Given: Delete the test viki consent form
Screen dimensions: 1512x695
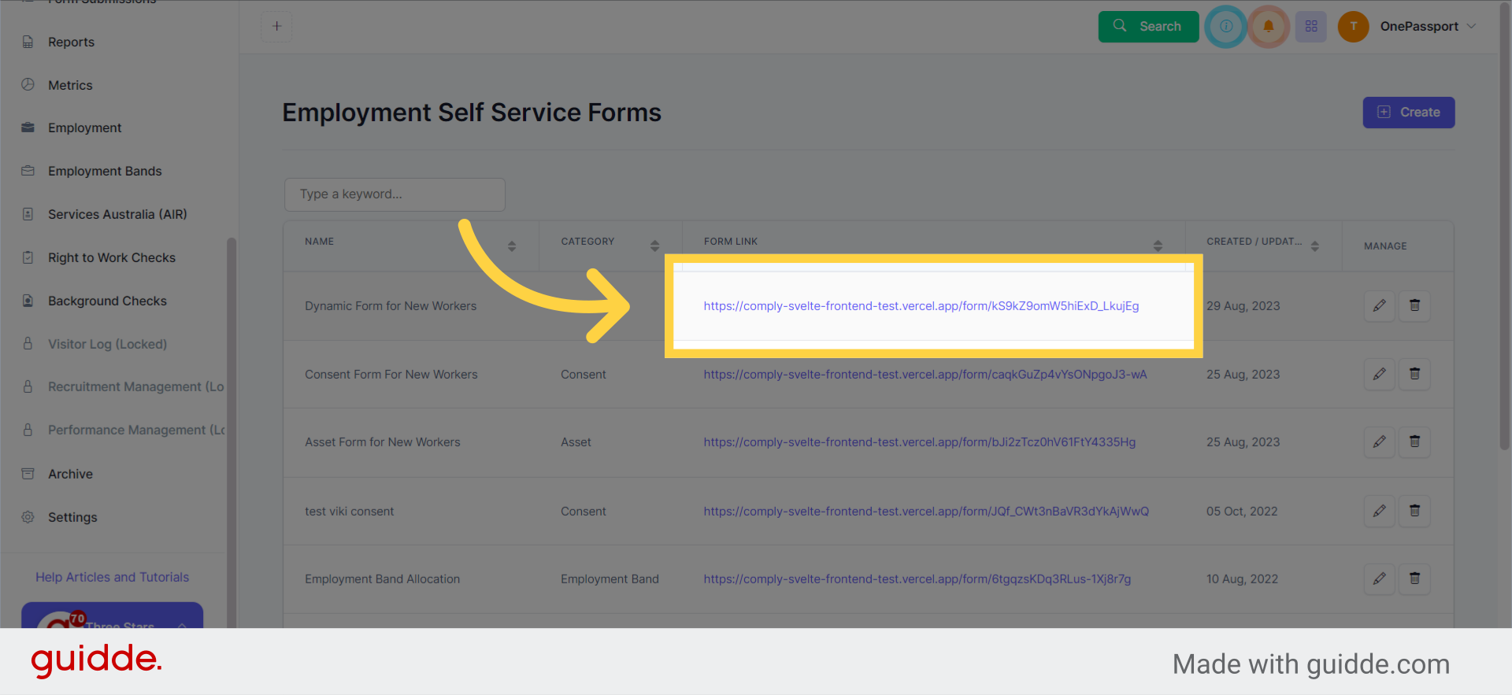Looking at the screenshot, I should coord(1414,511).
